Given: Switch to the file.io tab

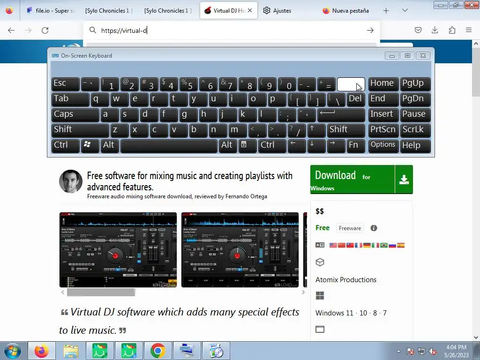Looking at the screenshot, I should (x=51, y=11).
